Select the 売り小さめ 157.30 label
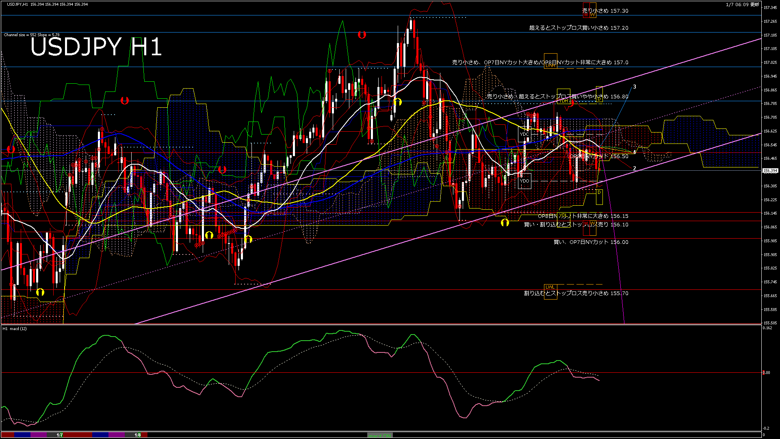780x439 pixels. (x=605, y=11)
